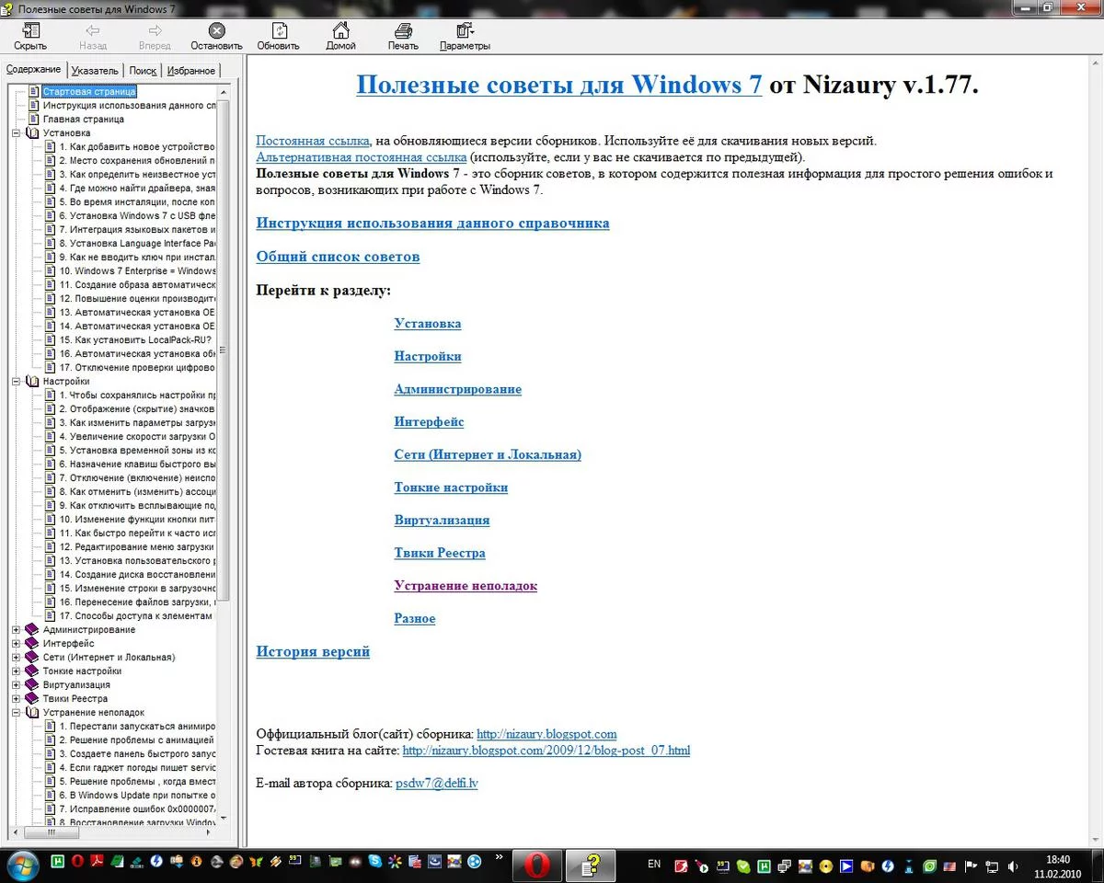The height and width of the screenshot is (883, 1104).
Task: Open the Общий список советов link
Action: click(338, 257)
